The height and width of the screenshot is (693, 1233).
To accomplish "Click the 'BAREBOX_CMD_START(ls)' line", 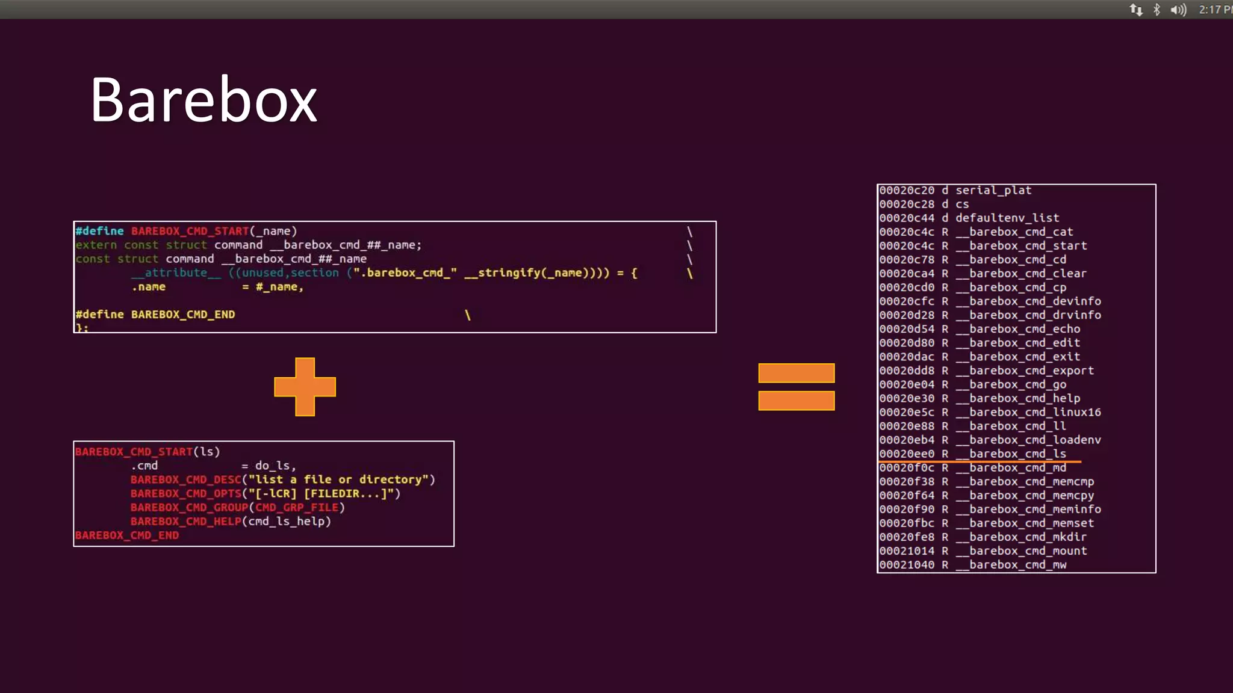I will click(x=148, y=452).
